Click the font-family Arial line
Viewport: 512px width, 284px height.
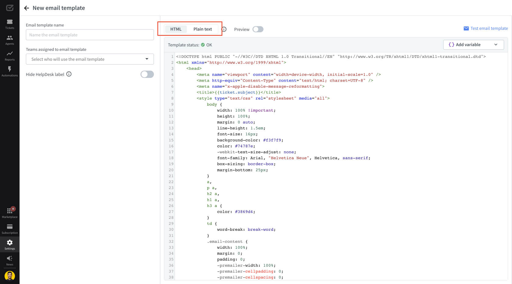293,158
